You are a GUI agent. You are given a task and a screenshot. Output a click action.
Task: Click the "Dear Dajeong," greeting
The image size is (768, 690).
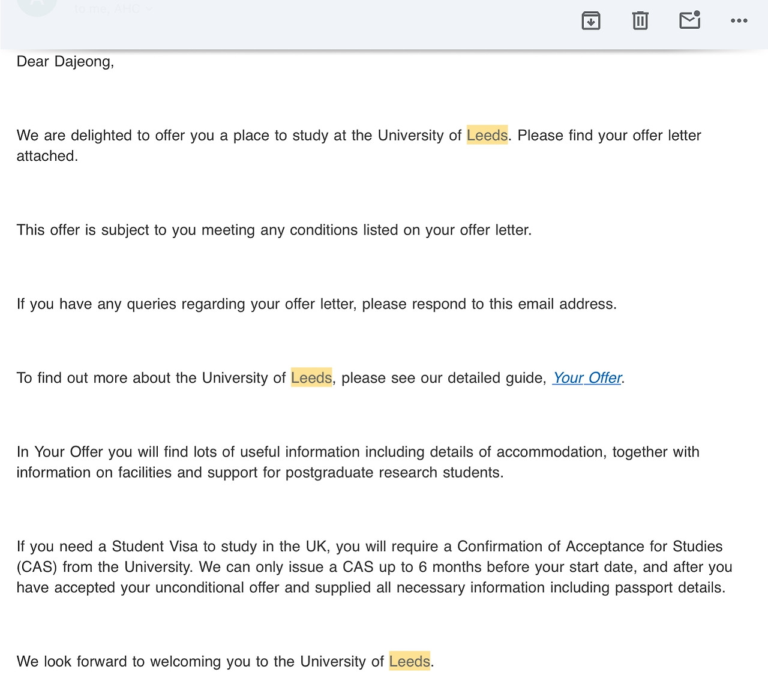pyautogui.click(x=65, y=62)
